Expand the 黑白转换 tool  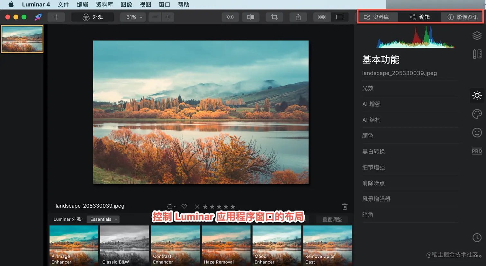coord(410,151)
